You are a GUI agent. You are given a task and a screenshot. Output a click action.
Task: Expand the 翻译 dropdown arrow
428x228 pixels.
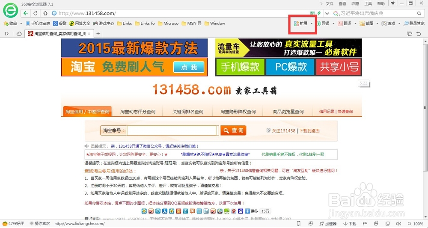[355, 24]
